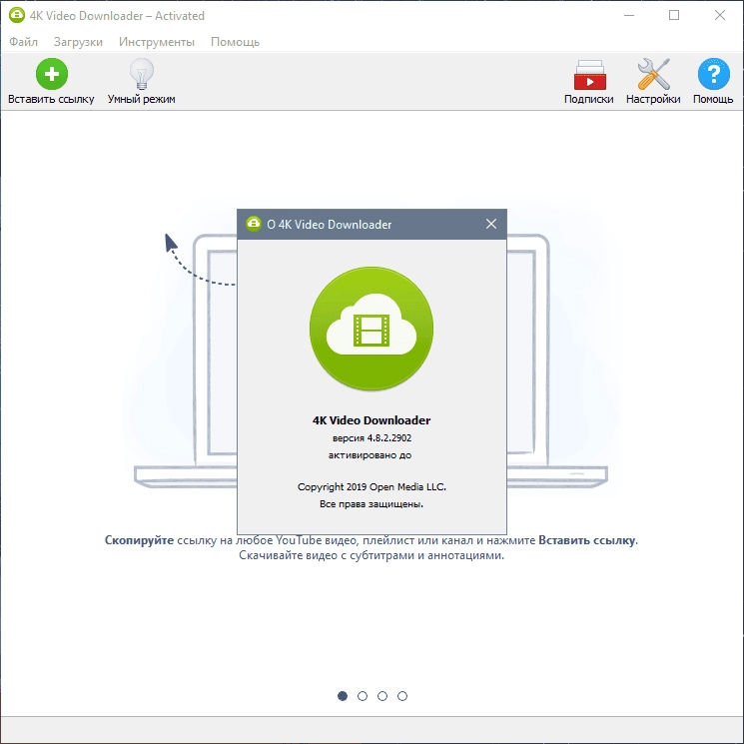Image resolution: width=744 pixels, height=744 pixels.
Task: Toggle Smart Mode lightbulb icon
Action: 142,74
